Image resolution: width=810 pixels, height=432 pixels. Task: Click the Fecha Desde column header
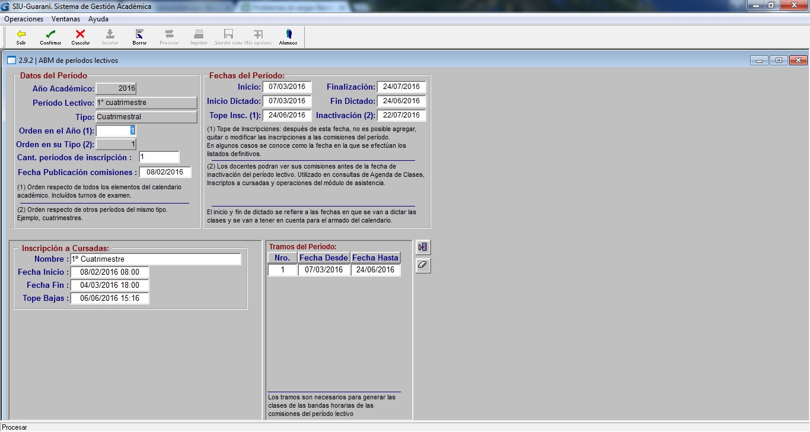click(x=324, y=258)
